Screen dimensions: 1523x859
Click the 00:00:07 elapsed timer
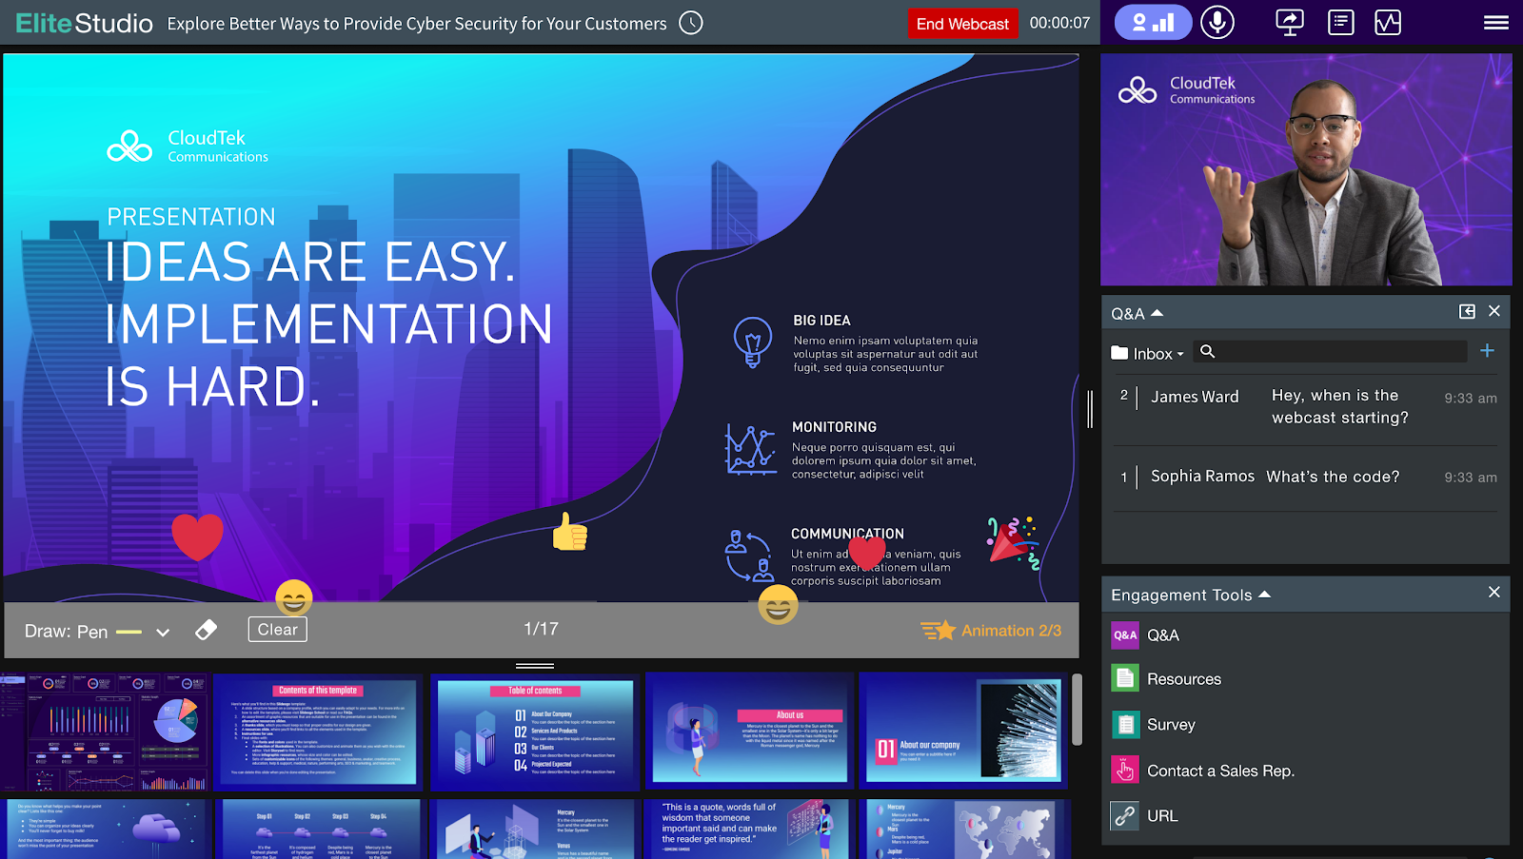click(1059, 23)
